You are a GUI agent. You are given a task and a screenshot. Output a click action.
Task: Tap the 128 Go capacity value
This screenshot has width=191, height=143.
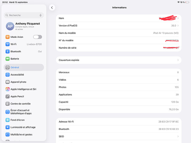pyautogui.click(x=175, y=102)
